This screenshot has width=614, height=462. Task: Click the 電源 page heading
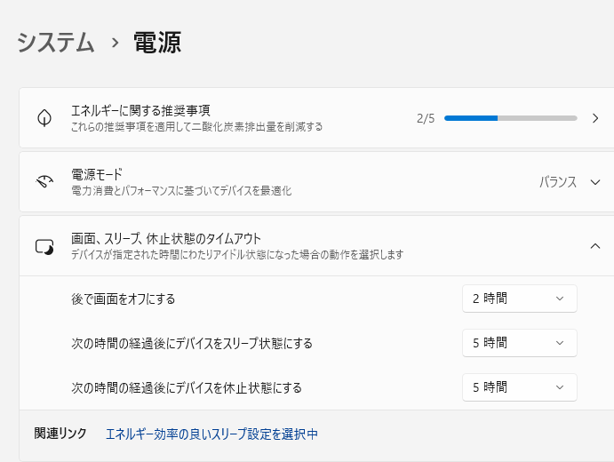[157, 43]
